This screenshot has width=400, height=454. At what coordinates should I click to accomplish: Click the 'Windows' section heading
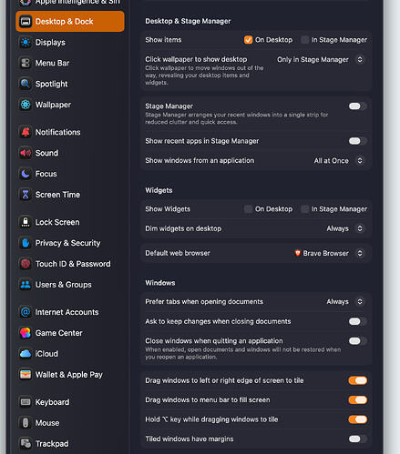[x=160, y=283]
